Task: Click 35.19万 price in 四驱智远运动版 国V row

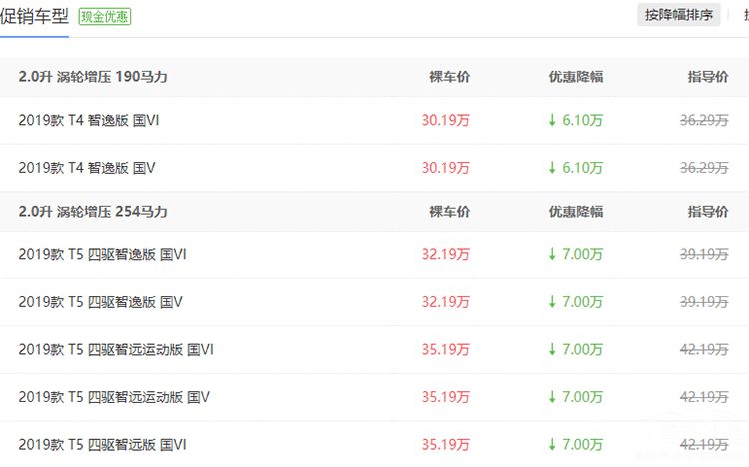Action: pos(446,397)
